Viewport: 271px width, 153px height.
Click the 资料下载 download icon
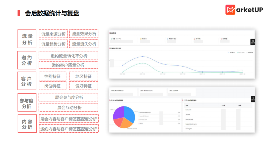(x=194, y=39)
